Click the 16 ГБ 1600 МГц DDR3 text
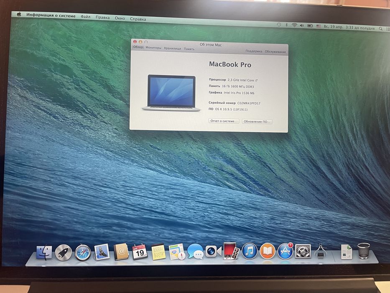The image size is (390, 293). pos(238,87)
